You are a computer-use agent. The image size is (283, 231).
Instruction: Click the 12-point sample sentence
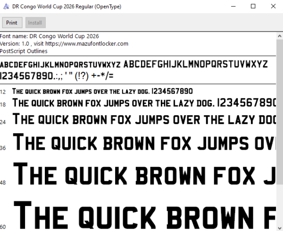pyautogui.click(x=102, y=91)
